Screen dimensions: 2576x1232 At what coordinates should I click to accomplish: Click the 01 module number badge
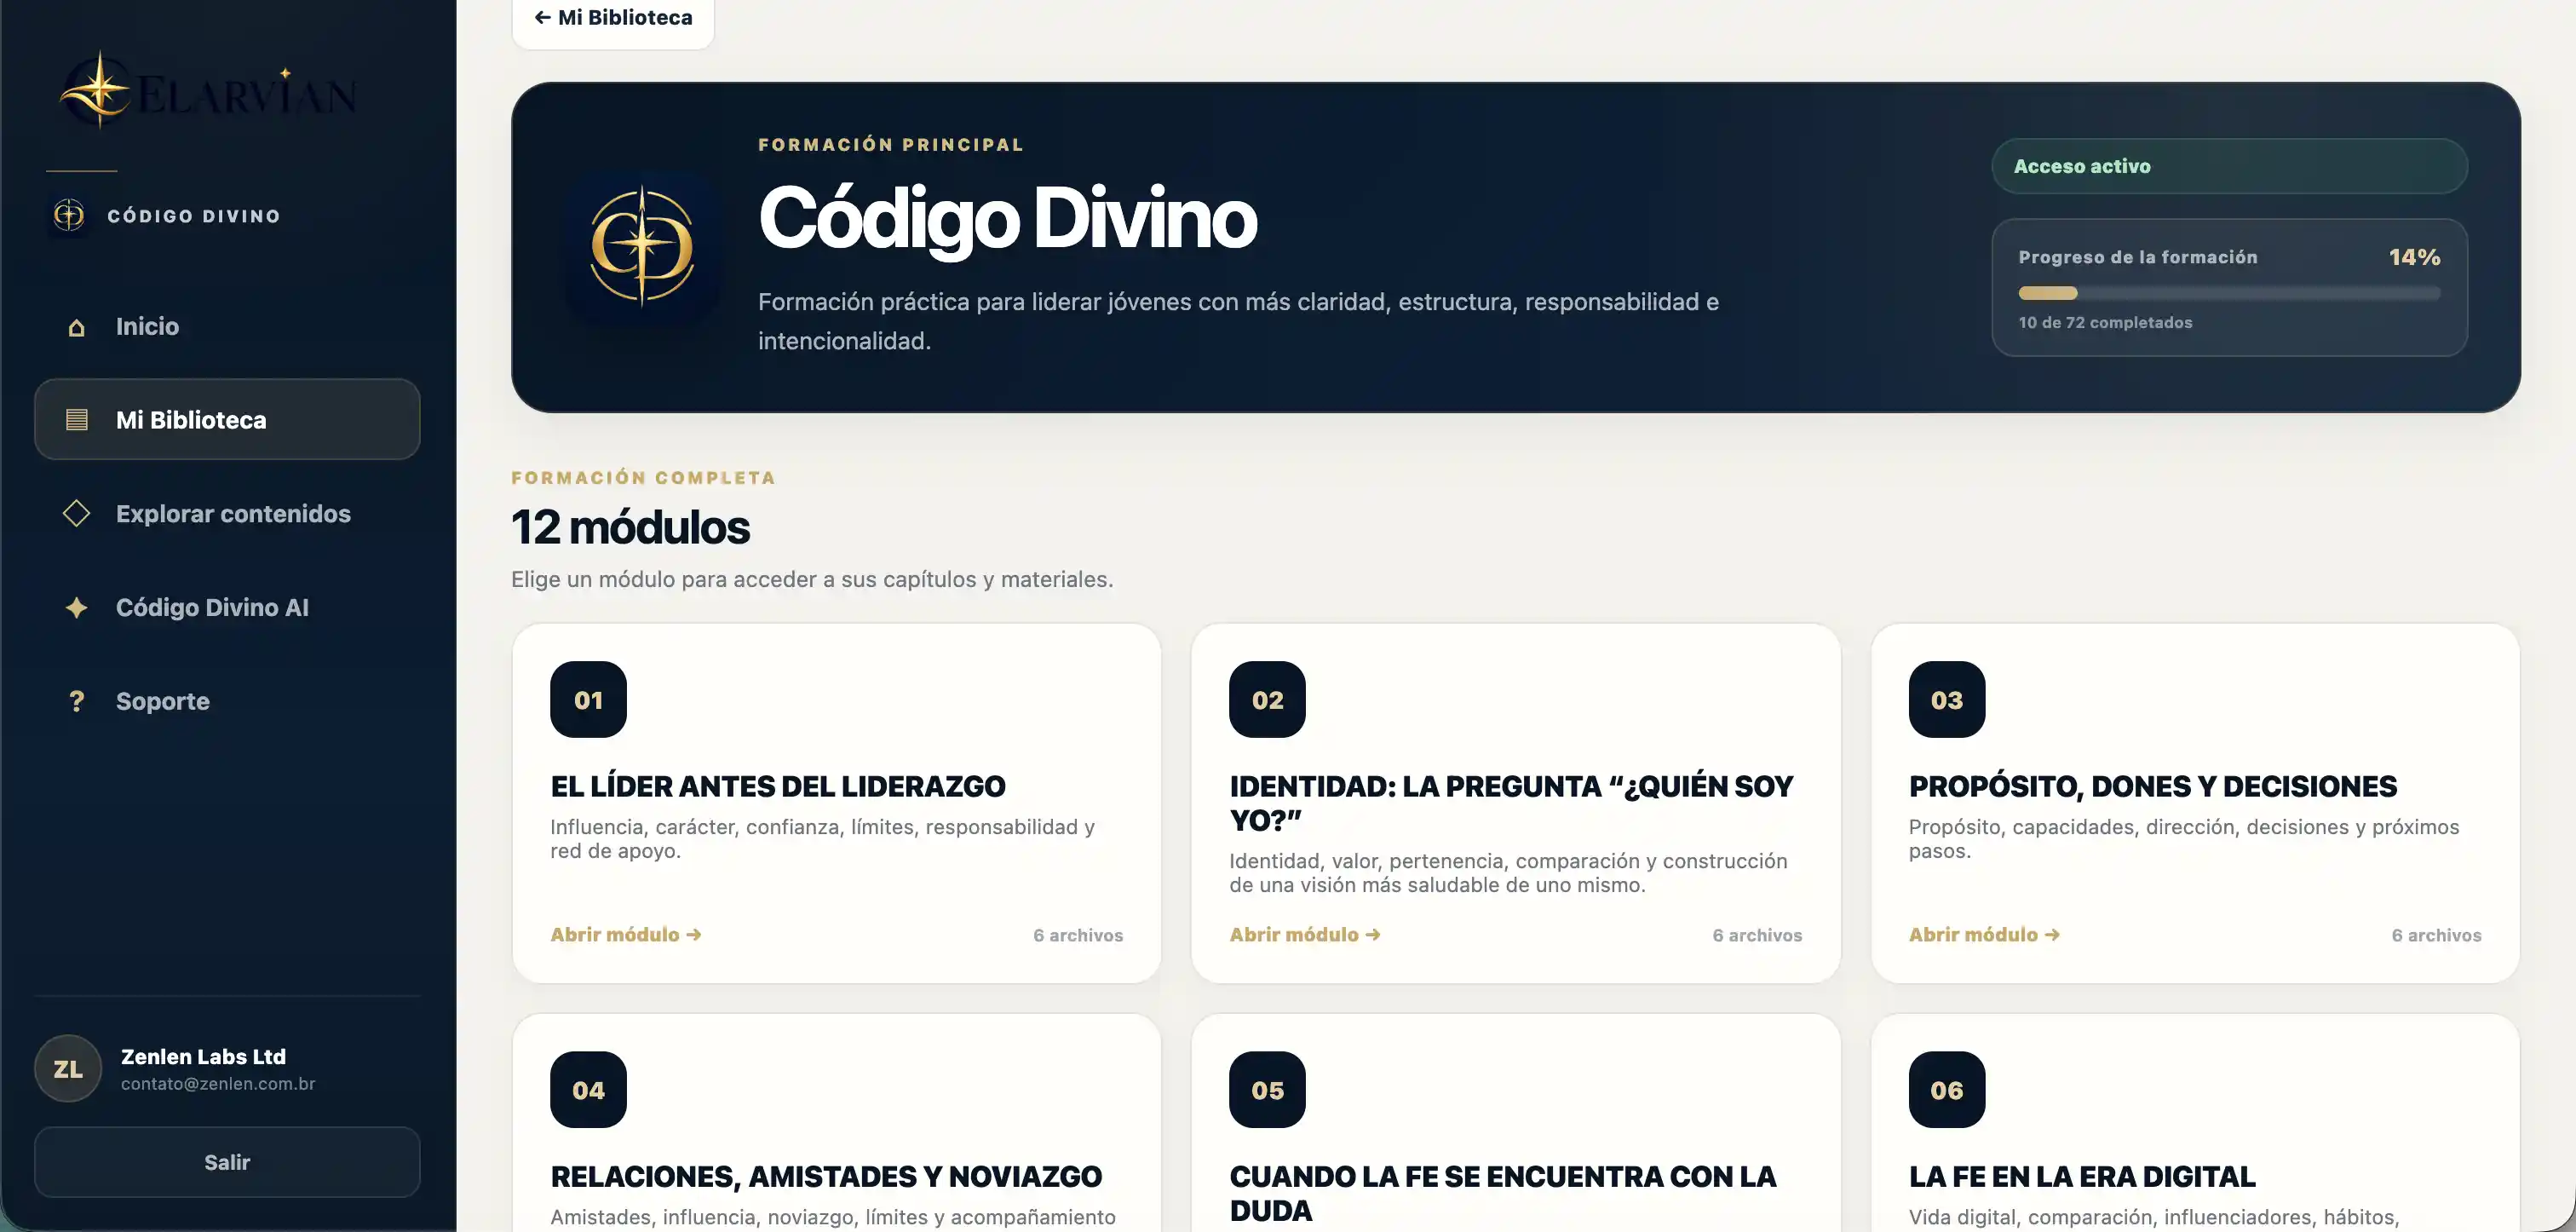pyautogui.click(x=588, y=699)
